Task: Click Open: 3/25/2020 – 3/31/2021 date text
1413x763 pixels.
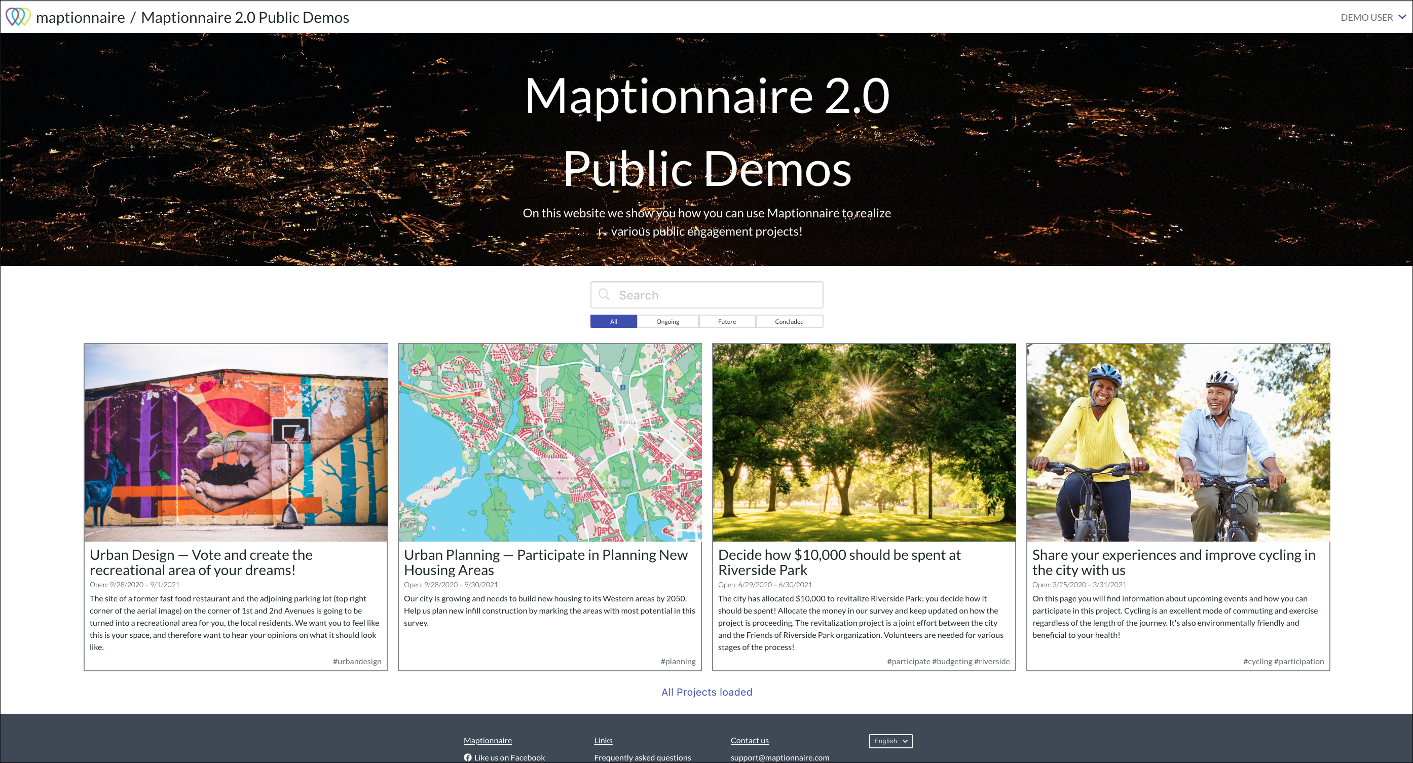Action: pos(1080,585)
